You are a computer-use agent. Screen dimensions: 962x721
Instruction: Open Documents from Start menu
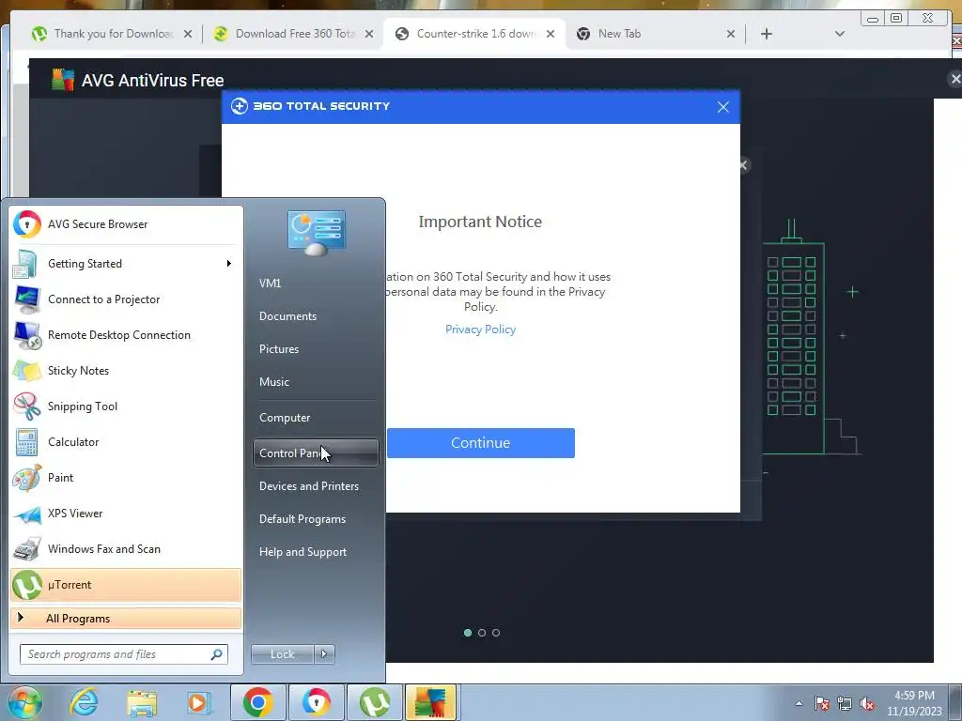coord(316,316)
